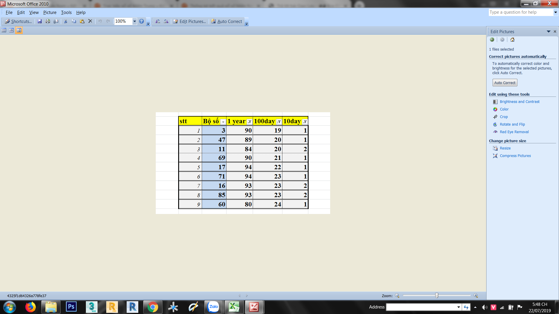The image size is (559, 314).
Task: Click the Save icon in toolbar
Action: (40, 21)
